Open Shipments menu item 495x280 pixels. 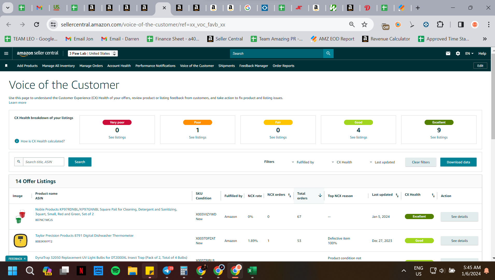coord(226,66)
